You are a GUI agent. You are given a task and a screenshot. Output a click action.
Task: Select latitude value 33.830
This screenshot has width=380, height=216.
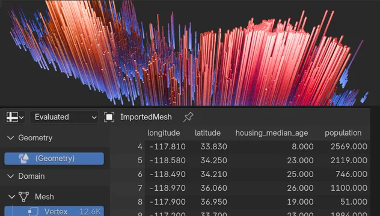click(214, 146)
